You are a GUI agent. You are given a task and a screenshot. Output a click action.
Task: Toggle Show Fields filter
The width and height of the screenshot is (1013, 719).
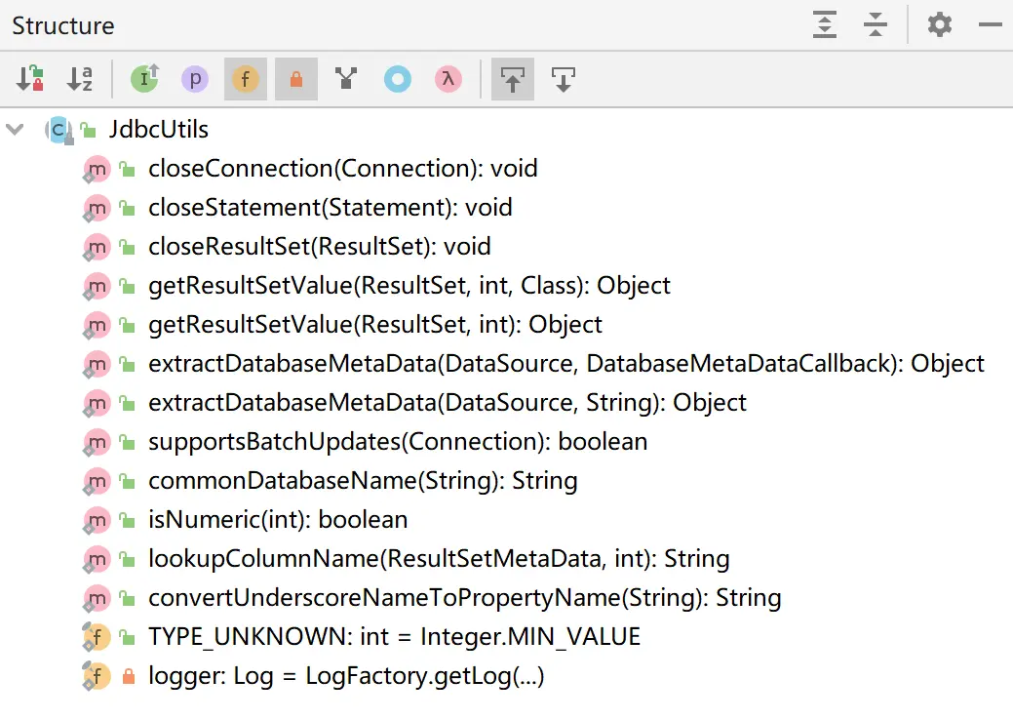[246, 79]
